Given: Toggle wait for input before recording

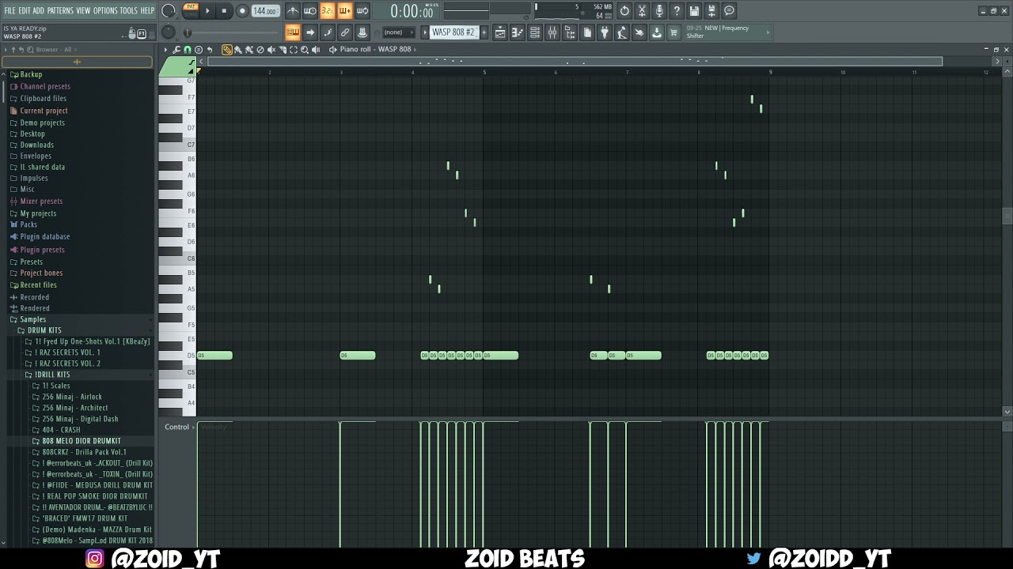Looking at the screenshot, I should [x=310, y=10].
